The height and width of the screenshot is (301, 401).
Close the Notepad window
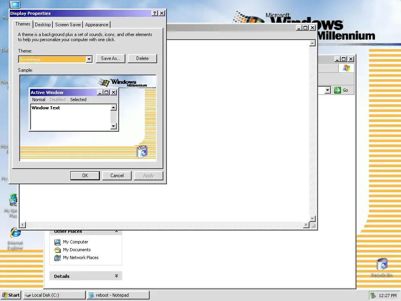(x=312, y=28)
